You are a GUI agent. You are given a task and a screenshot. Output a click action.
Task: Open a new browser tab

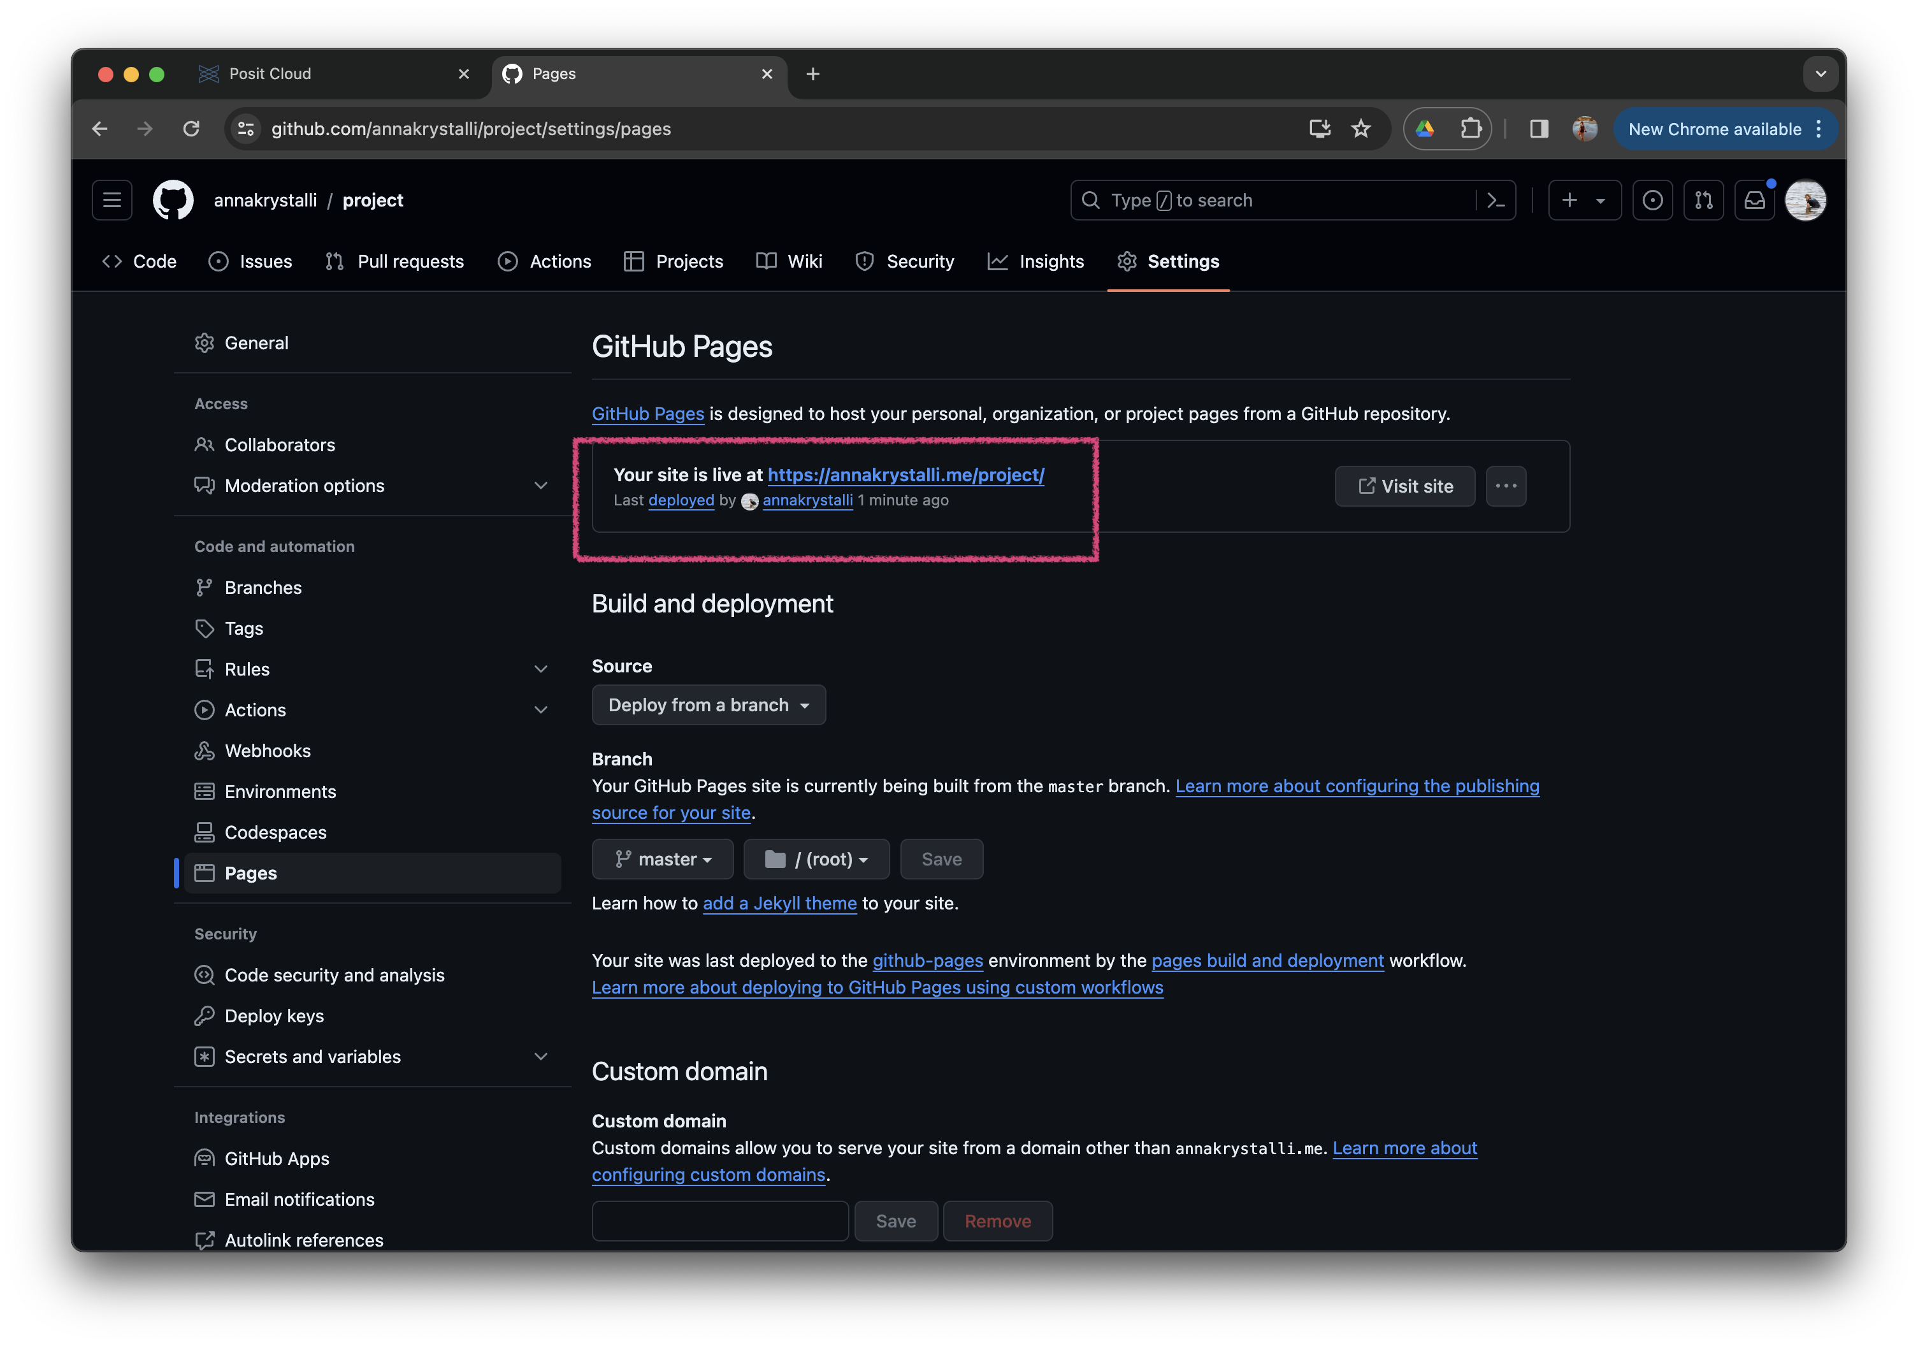tap(813, 75)
